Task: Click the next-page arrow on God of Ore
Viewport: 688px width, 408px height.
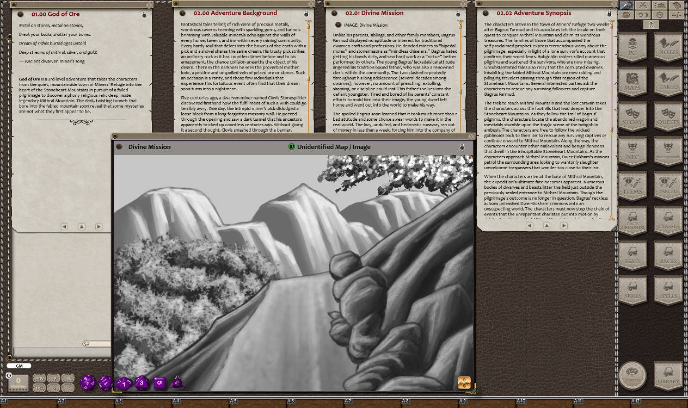Action: tap(98, 226)
